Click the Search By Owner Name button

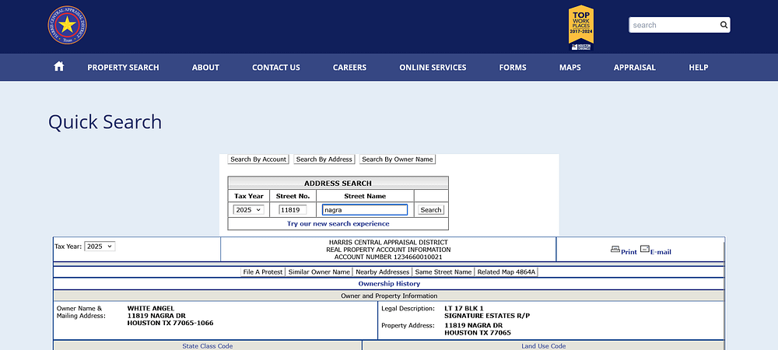(398, 159)
